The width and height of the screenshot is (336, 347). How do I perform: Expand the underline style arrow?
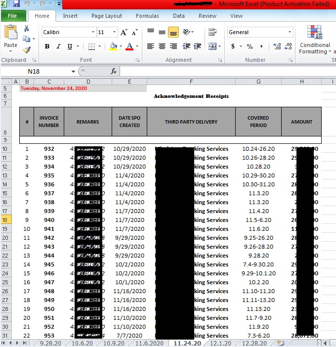(78, 46)
